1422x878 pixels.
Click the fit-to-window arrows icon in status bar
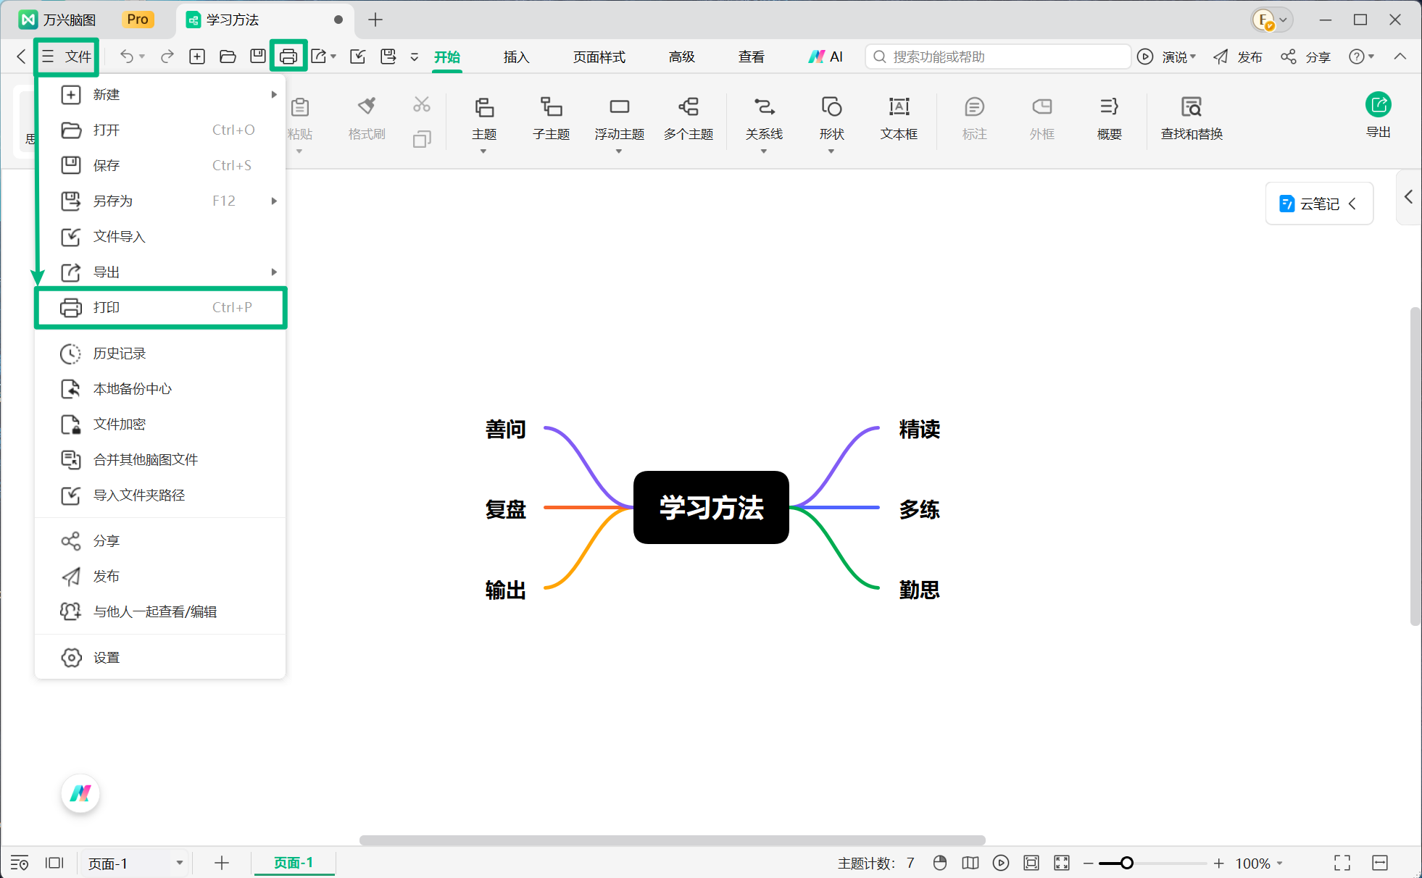(x=1062, y=863)
